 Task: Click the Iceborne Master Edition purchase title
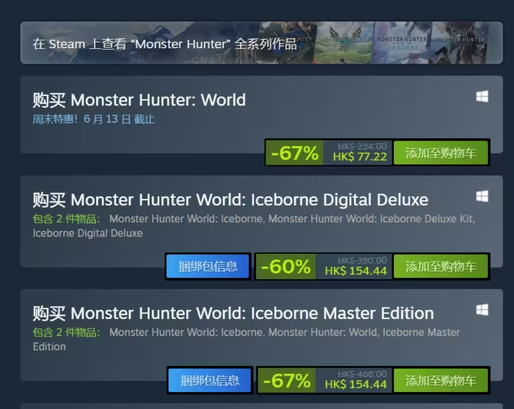[233, 313]
